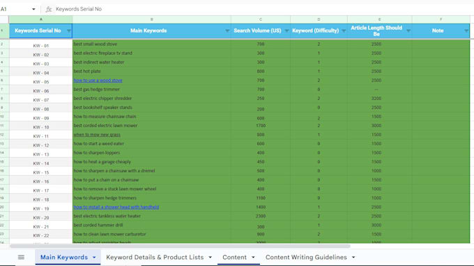Image resolution: width=474 pixels, height=266 pixels.
Task: Select cell KW - 01
Action: [x=41, y=44]
